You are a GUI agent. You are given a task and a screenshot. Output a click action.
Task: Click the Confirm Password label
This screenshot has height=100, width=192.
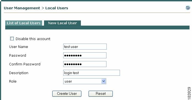(x=25, y=64)
